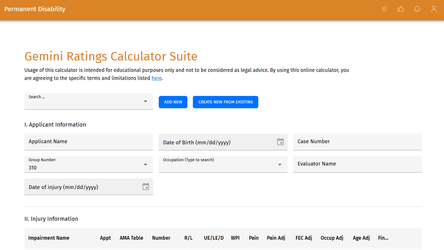Click the ADD NEW button
This screenshot has height=250, width=444.
coord(173,102)
